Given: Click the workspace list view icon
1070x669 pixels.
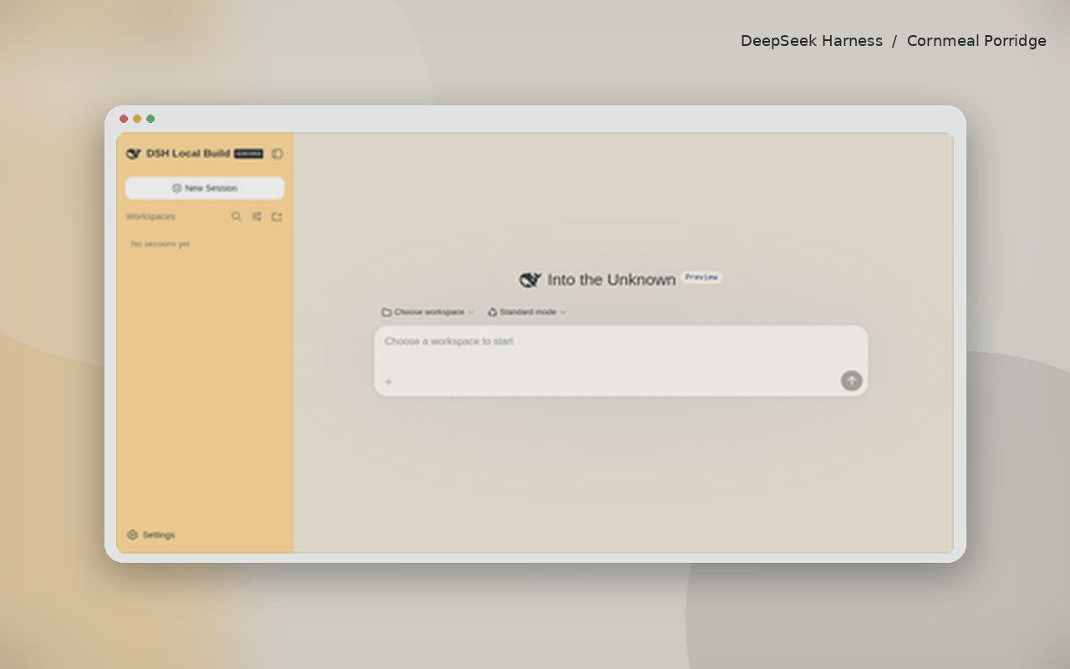Looking at the screenshot, I should pos(257,217).
